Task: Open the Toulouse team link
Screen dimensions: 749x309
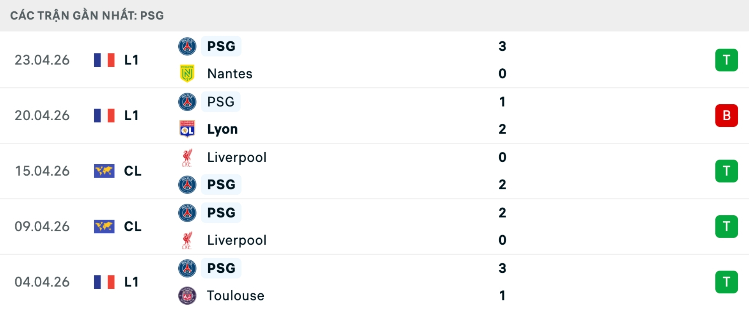Action: click(x=235, y=296)
